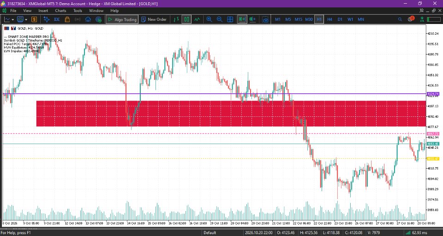Click the 62.93 ms latency readout

pos(420,233)
